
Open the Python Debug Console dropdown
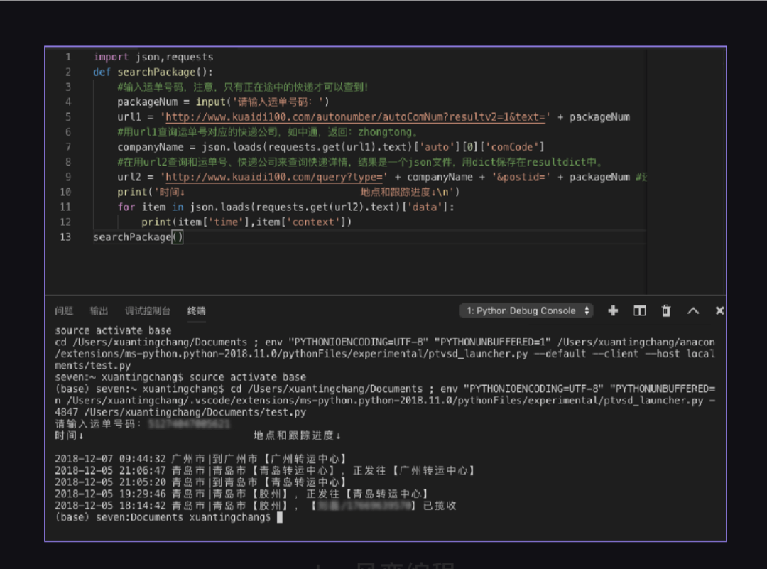click(x=526, y=310)
